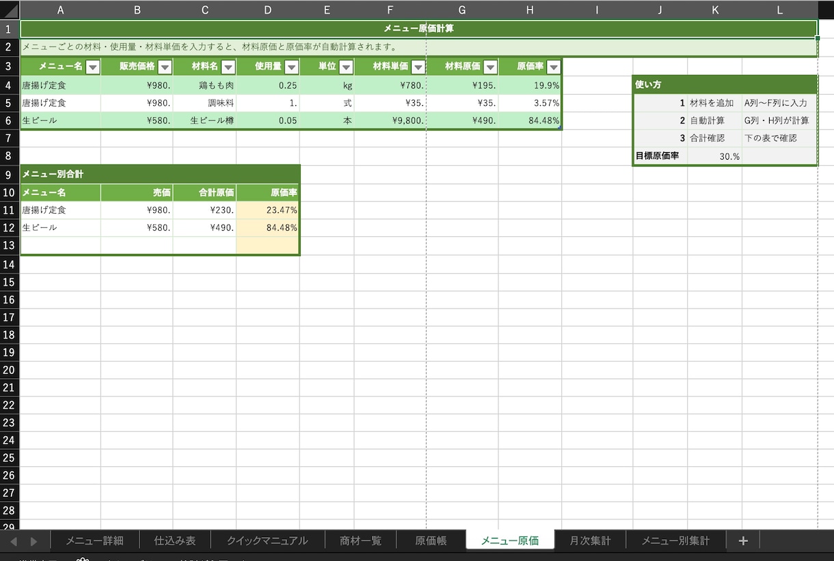Image resolution: width=834 pixels, height=561 pixels.
Task: Click the 使い方 panel header cell
Action: click(725, 85)
